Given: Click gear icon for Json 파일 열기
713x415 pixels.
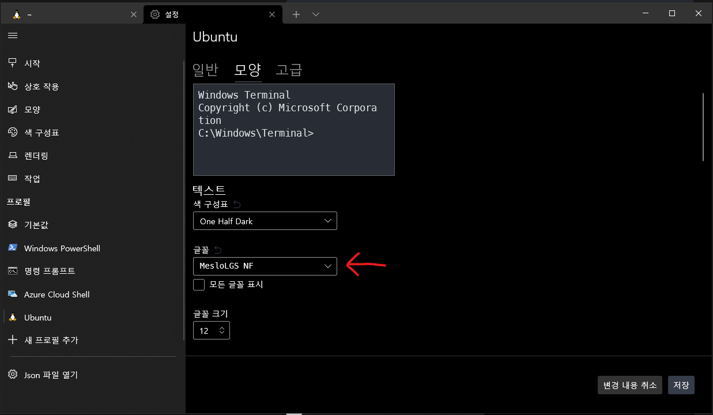Looking at the screenshot, I should 13,375.
